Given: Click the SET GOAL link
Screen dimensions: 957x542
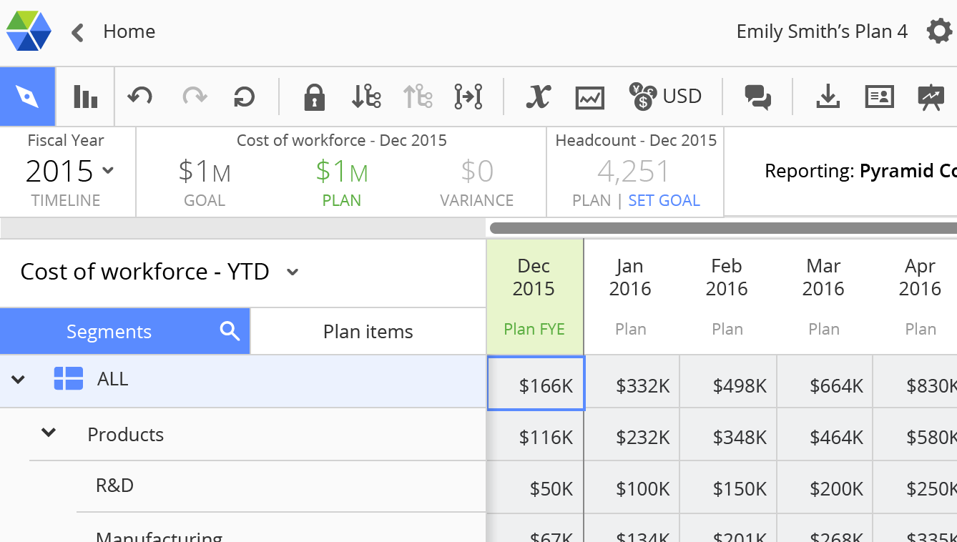Looking at the screenshot, I should click(x=664, y=200).
